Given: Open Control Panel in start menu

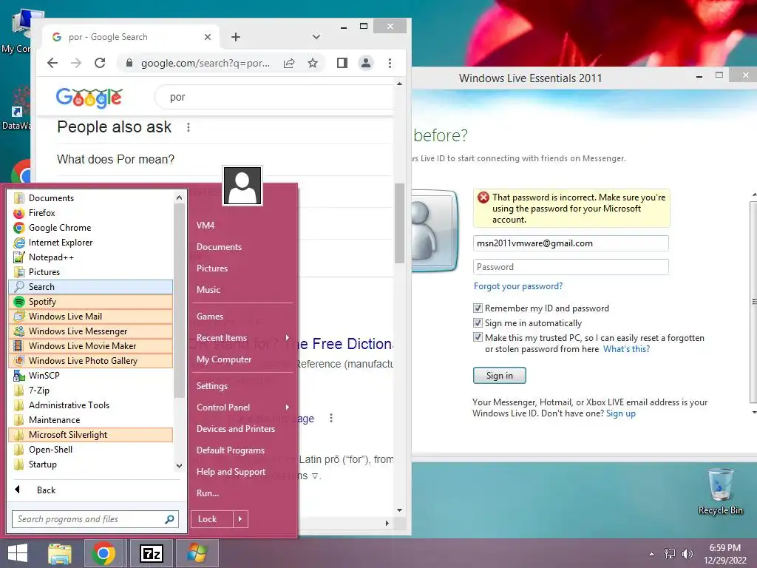Looking at the screenshot, I should pos(242,408).
